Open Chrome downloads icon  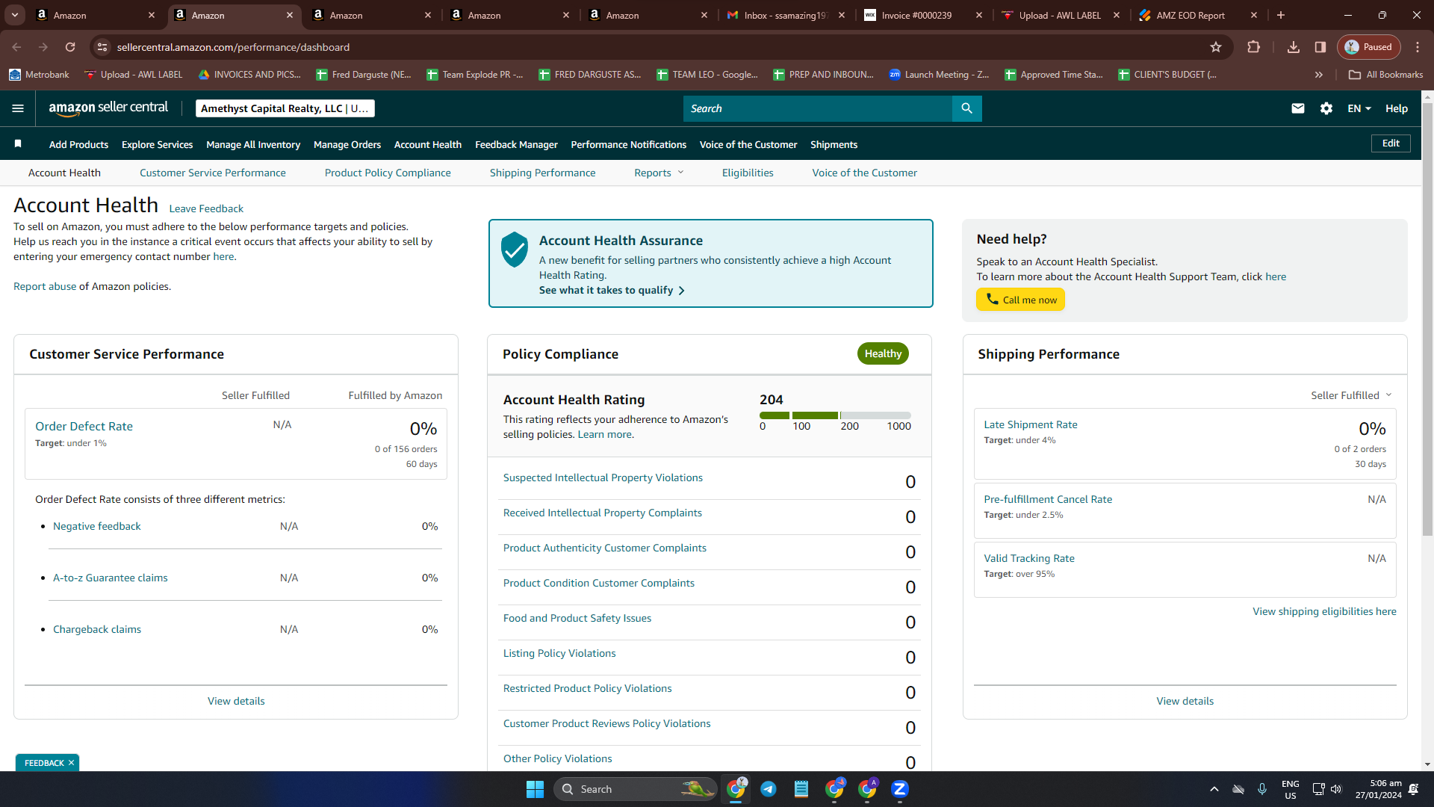(x=1294, y=47)
